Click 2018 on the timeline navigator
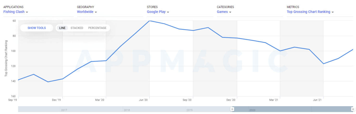Image resolution: width=356 pixels, height=114 pixels. (127, 110)
